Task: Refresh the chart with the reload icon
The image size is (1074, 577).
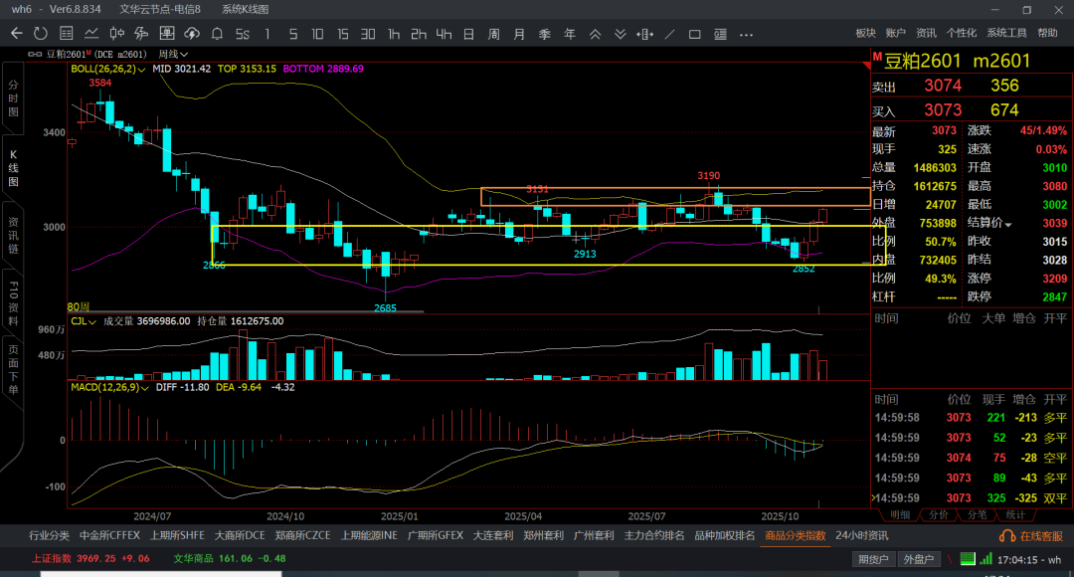Action: click(x=41, y=34)
